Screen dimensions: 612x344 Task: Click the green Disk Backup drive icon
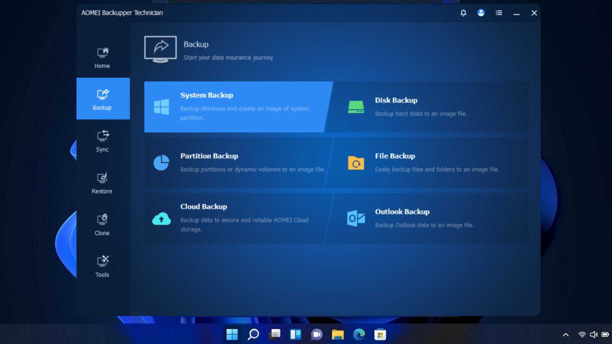[x=356, y=107]
